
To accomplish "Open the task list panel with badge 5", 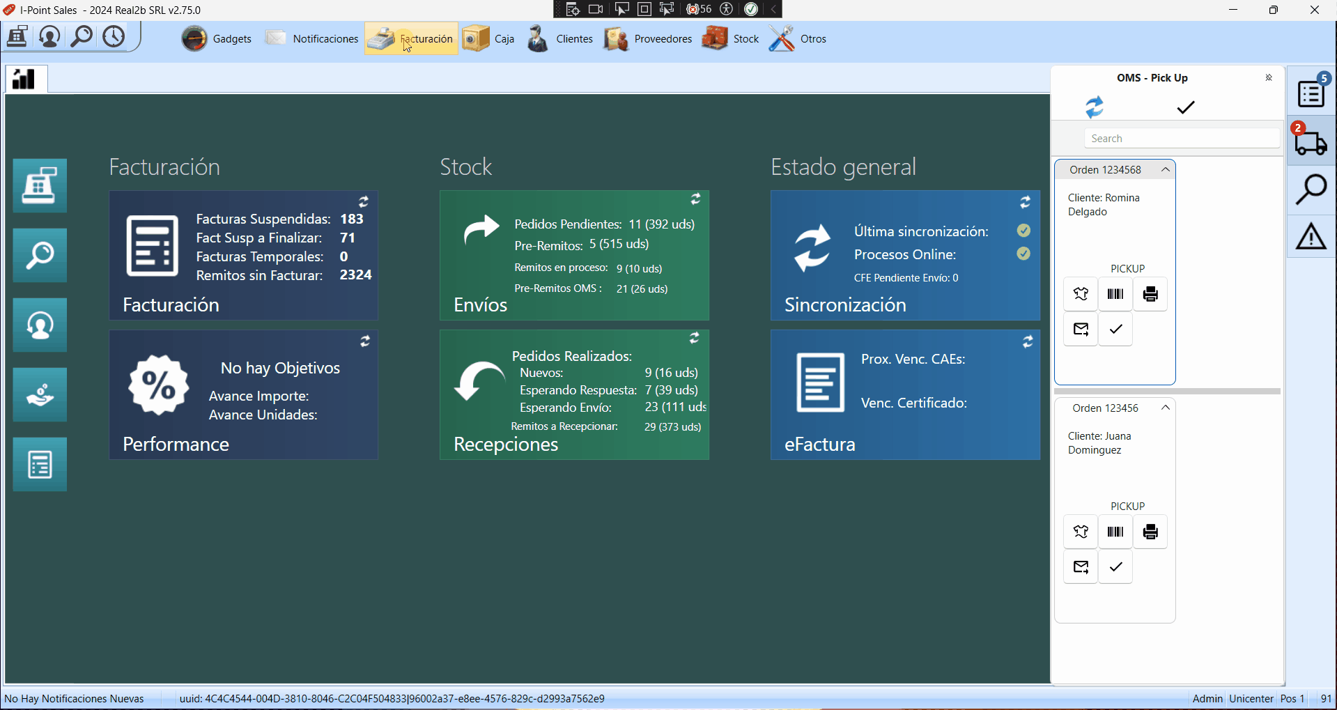I will coord(1311,91).
